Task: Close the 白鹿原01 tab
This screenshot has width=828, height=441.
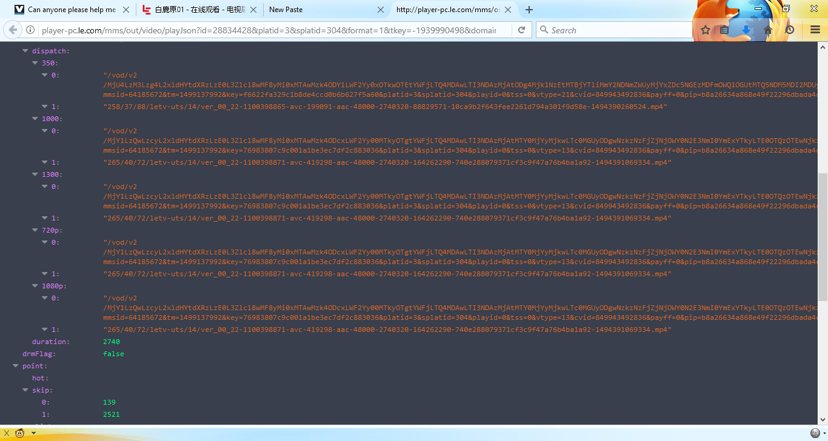Action: tap(253, 10)
